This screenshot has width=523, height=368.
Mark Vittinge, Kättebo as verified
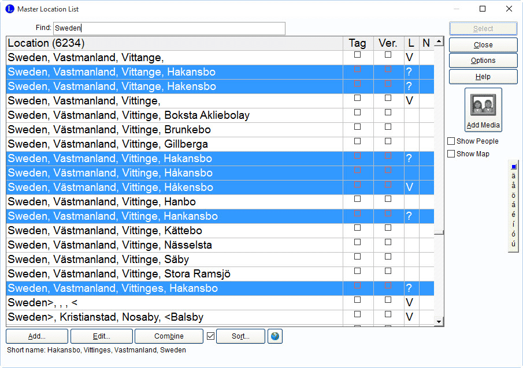coord(388,228)
